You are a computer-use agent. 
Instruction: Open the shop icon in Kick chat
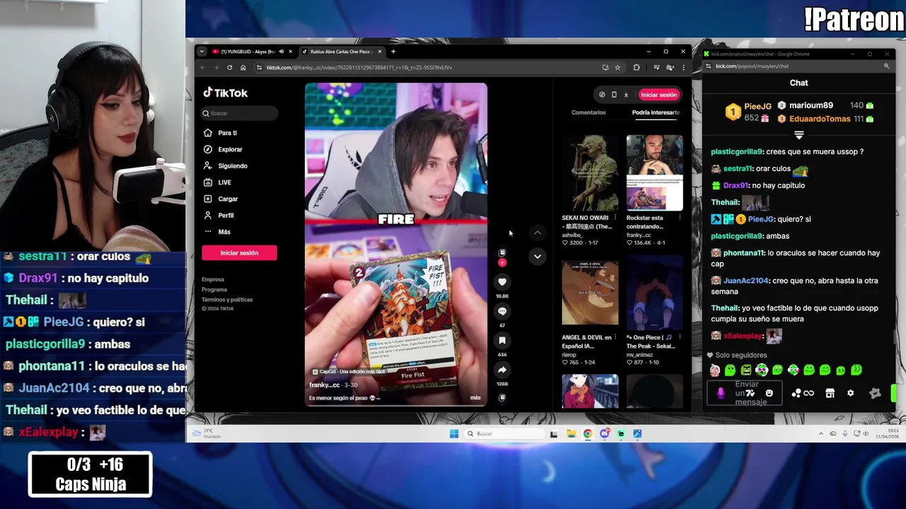click(x=830, y=393)
